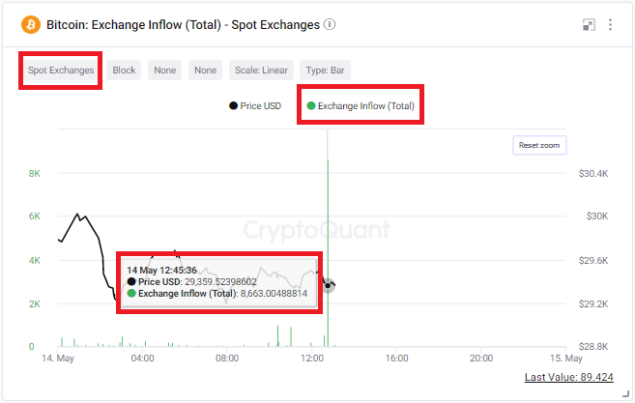Change the Type: Bar chart setting
The image size is (635, 403).
325,71
